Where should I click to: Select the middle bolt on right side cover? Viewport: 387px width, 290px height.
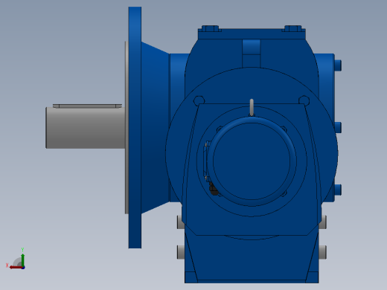338,127
